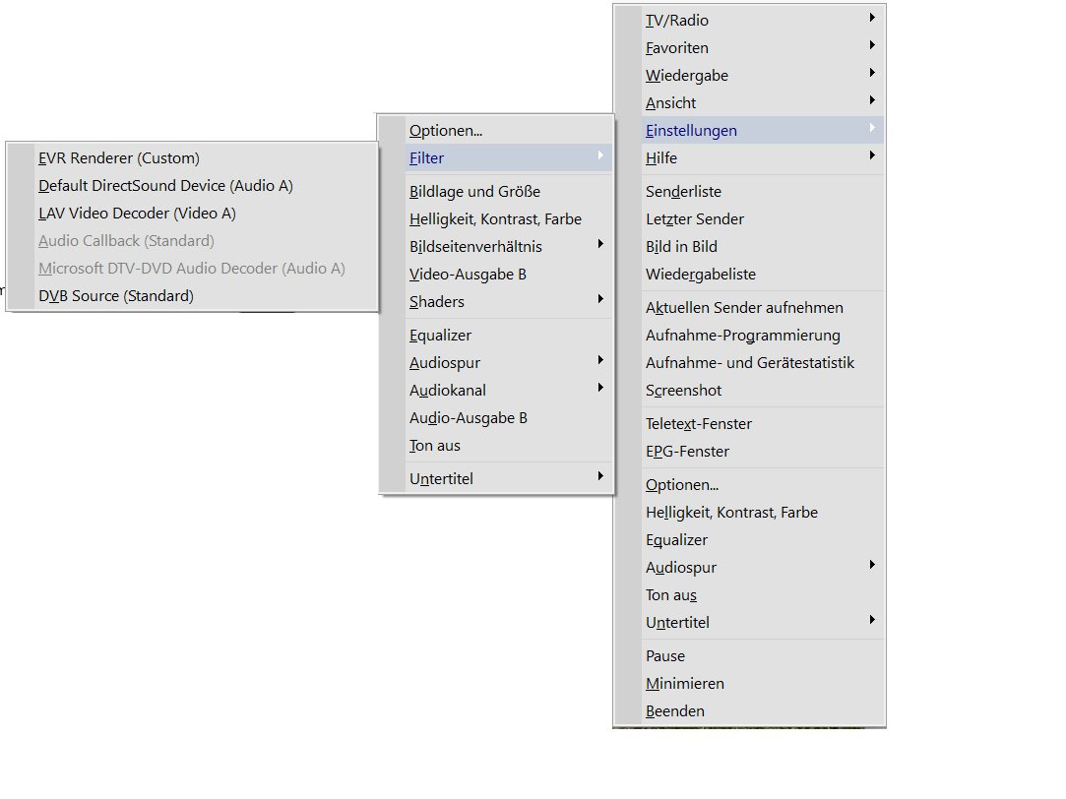Click DVB Source (Standard) entry
The height and width of the screenshot is (799, 1066).
click(116, 296)
